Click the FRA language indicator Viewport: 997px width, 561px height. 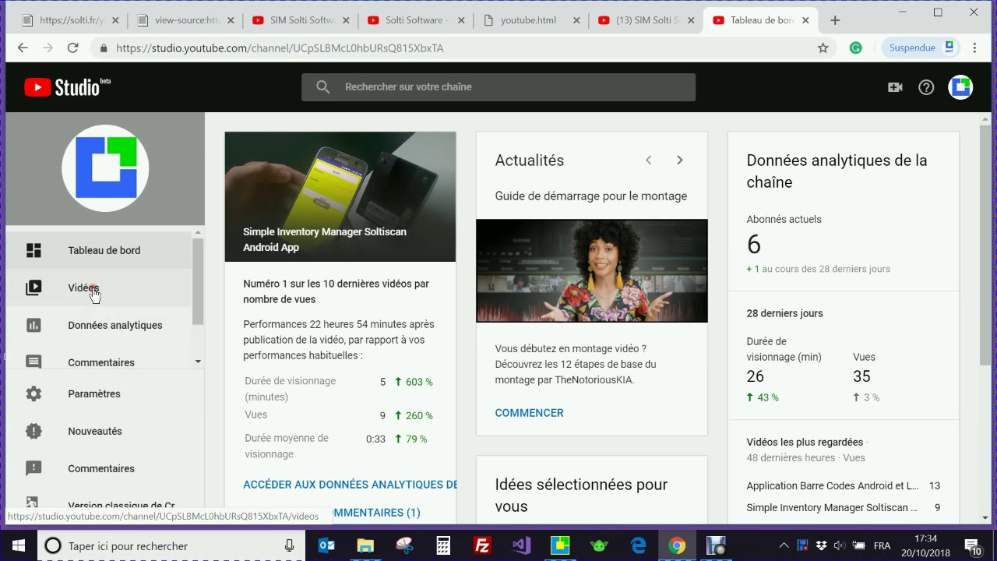882,545
